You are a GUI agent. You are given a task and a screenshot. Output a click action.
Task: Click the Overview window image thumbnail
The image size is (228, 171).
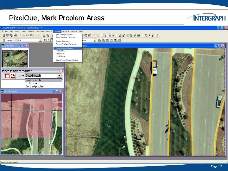[x=15, y=58]
